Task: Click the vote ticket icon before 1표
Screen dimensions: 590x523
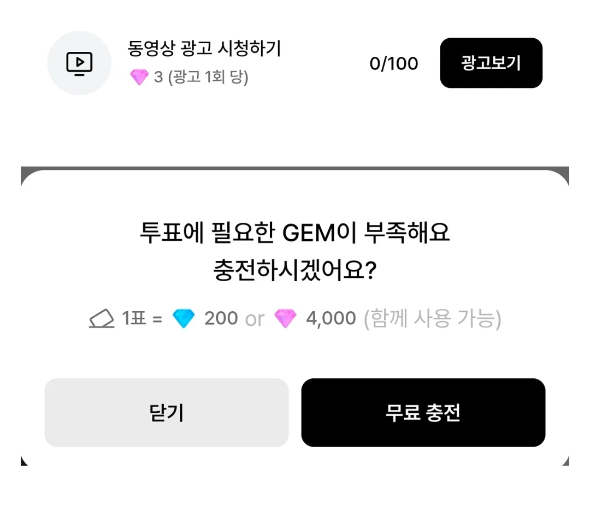Action: pos(102,318)
